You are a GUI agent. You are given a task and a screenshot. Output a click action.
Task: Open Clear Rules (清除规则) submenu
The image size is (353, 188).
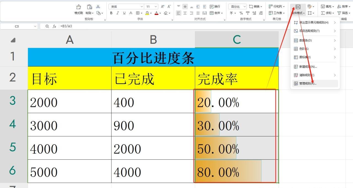(315, 75)
